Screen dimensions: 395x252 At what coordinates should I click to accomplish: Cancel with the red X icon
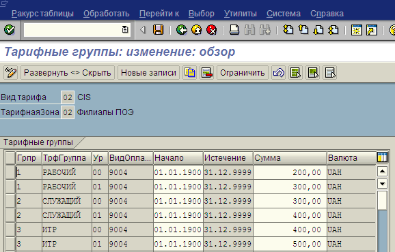(x=212, y=30)
